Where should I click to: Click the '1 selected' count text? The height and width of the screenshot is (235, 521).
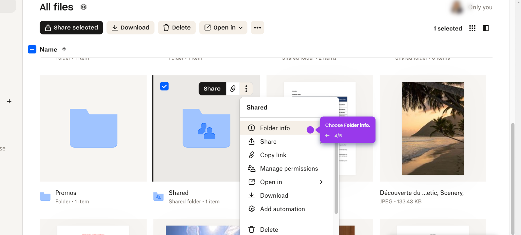(x=448, y=29)
